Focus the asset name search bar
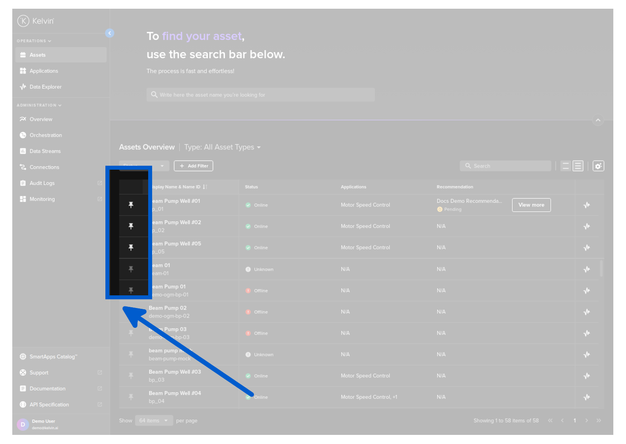 tap(260, 95)
